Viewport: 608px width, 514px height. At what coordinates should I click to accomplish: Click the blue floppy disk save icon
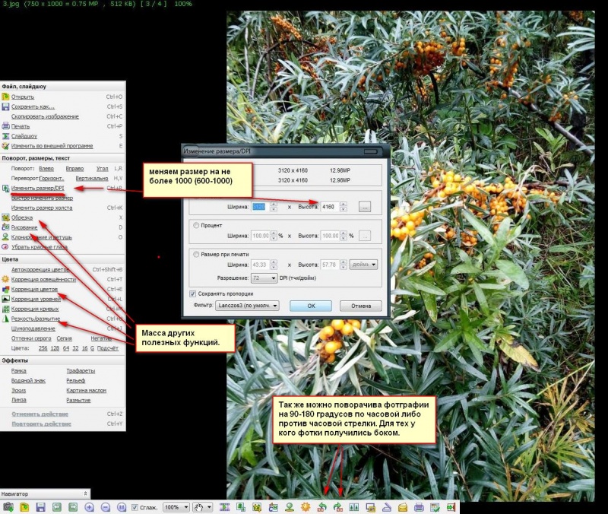coord(40,507)
